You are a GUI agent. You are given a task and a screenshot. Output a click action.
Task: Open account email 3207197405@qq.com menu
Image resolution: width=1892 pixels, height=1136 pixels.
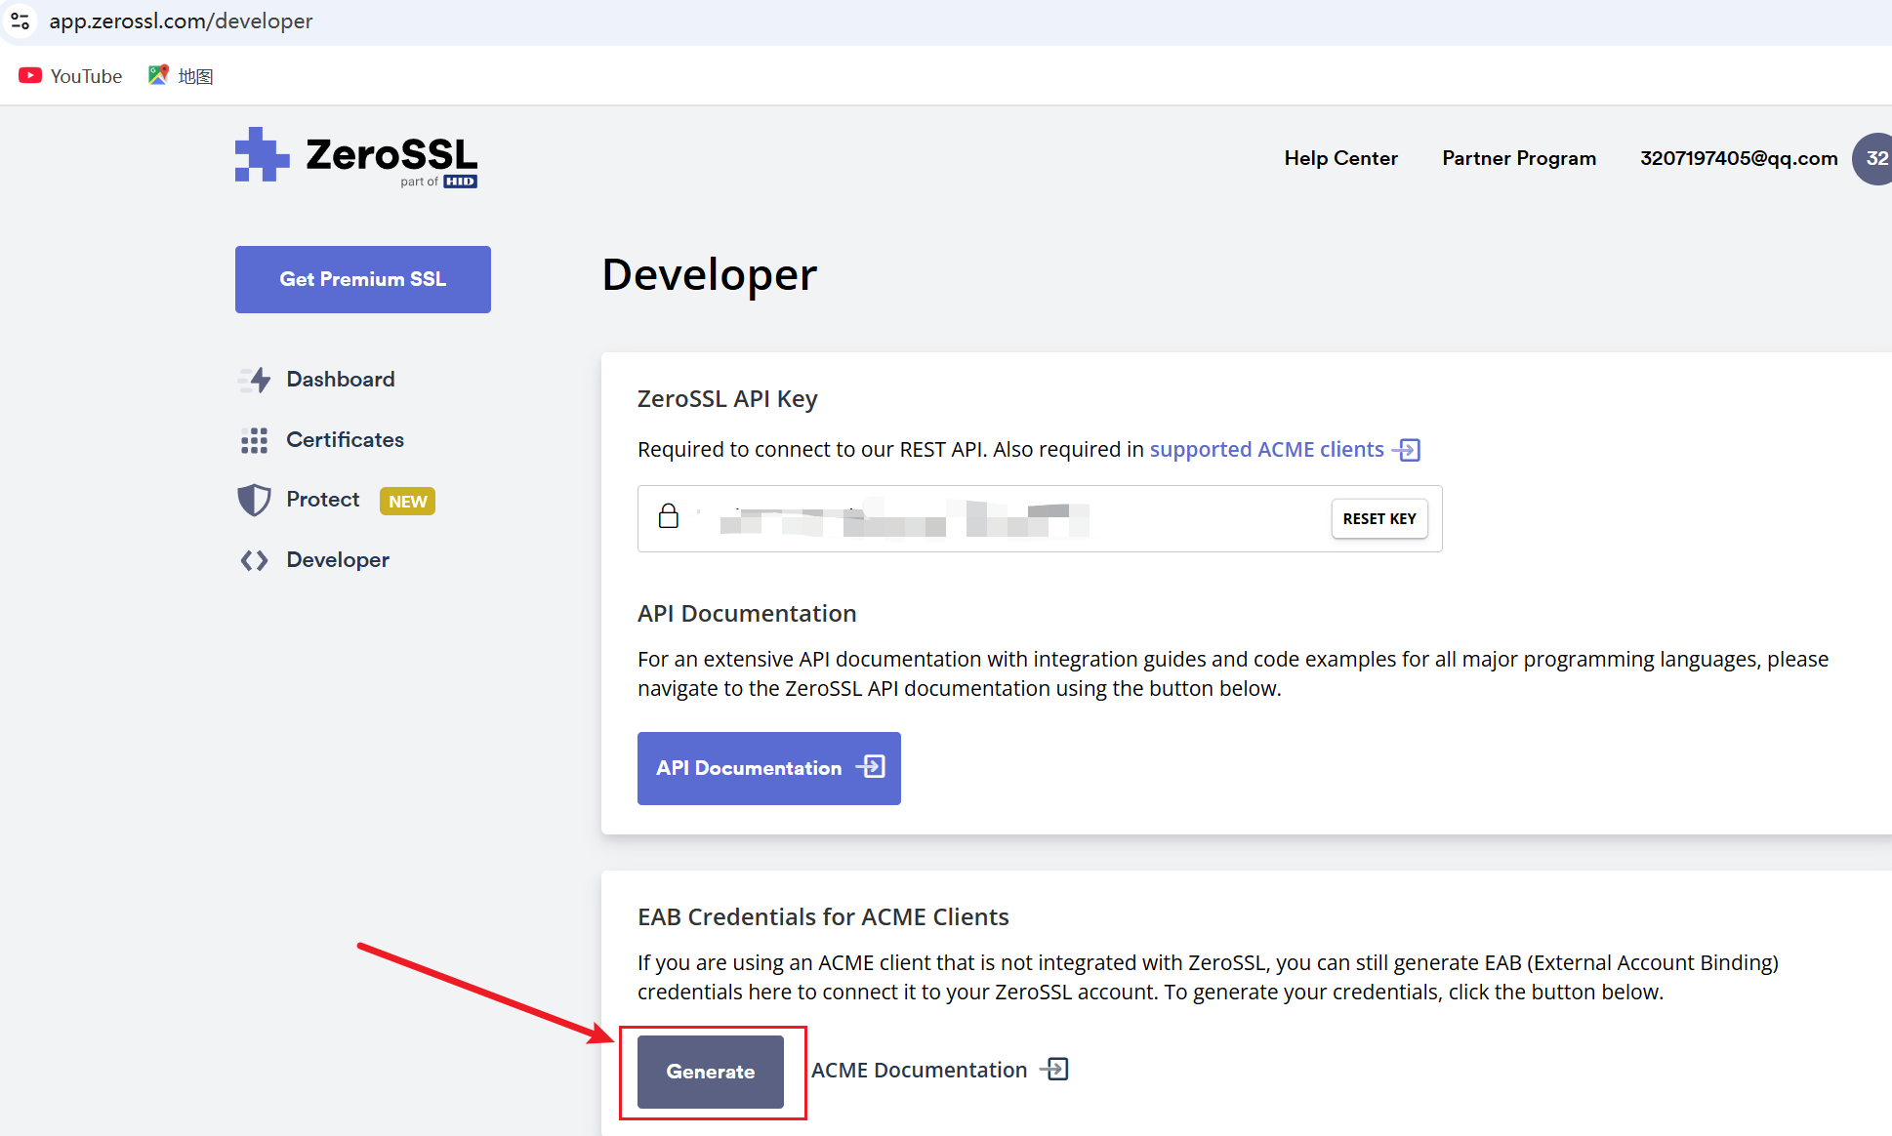click(1738, 158)
